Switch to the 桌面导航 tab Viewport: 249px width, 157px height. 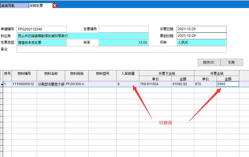click(x=14, y=6)
